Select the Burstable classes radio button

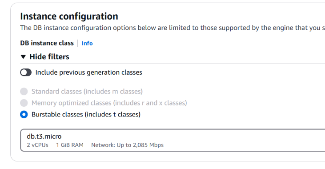click(24, 114)
